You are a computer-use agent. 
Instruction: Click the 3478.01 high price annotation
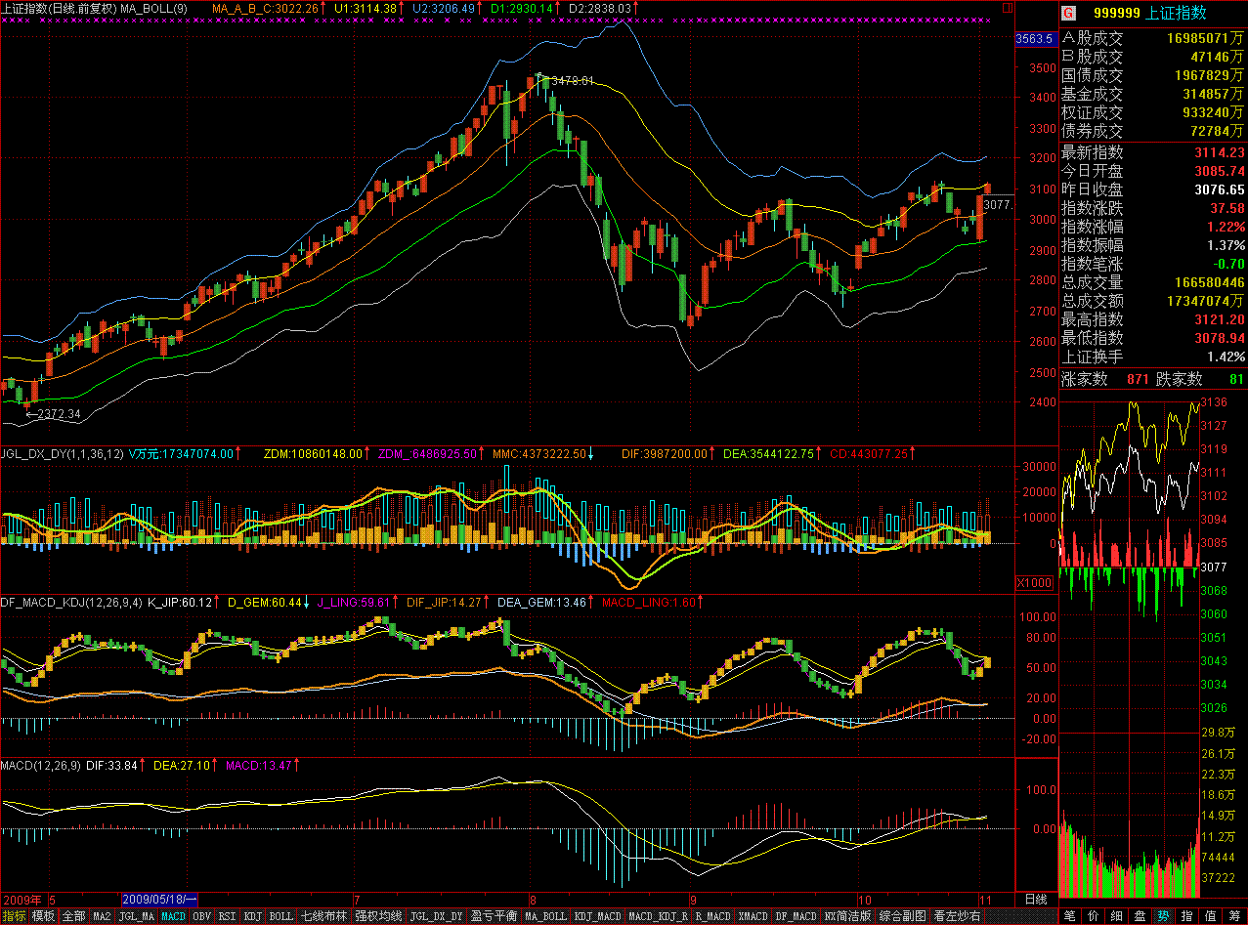click(573, 81)
